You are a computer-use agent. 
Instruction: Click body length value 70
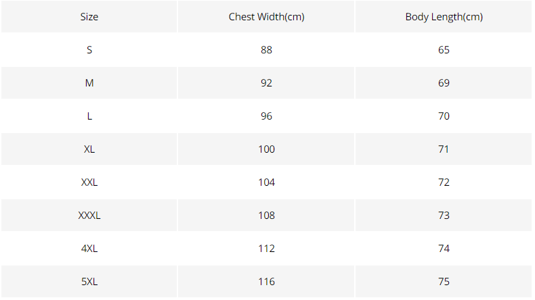tap(444, 116)
